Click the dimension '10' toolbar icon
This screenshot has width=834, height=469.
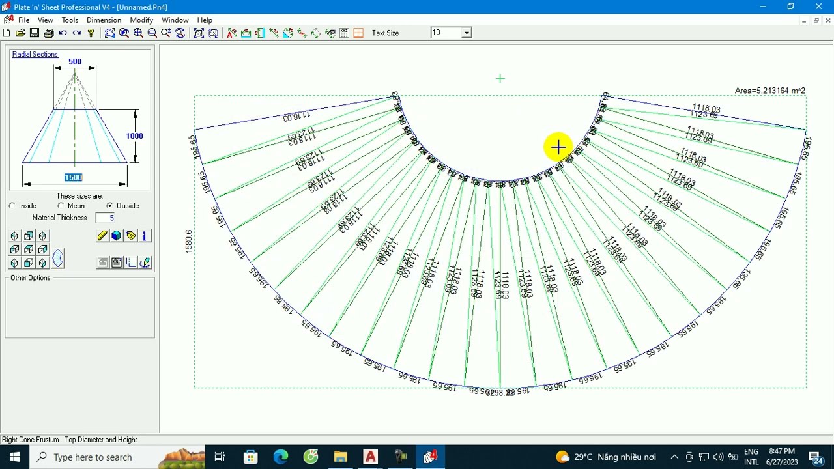(246, 33)
